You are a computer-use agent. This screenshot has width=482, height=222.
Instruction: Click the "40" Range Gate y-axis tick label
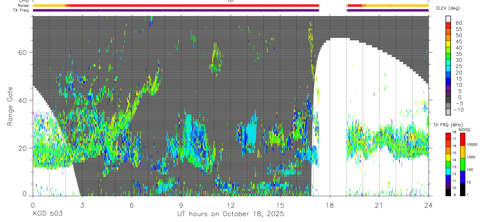pos(23,100)
